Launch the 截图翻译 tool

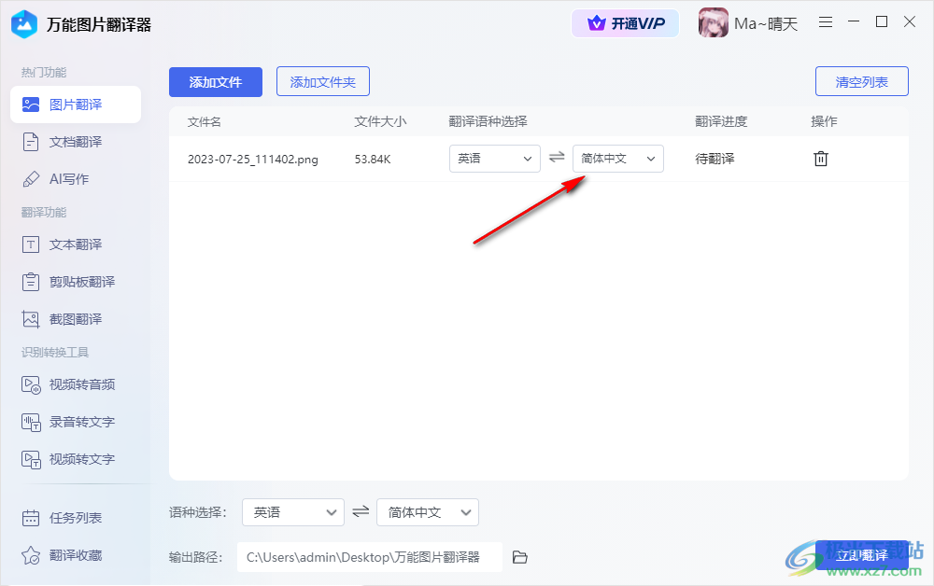(x=75, y=318)
